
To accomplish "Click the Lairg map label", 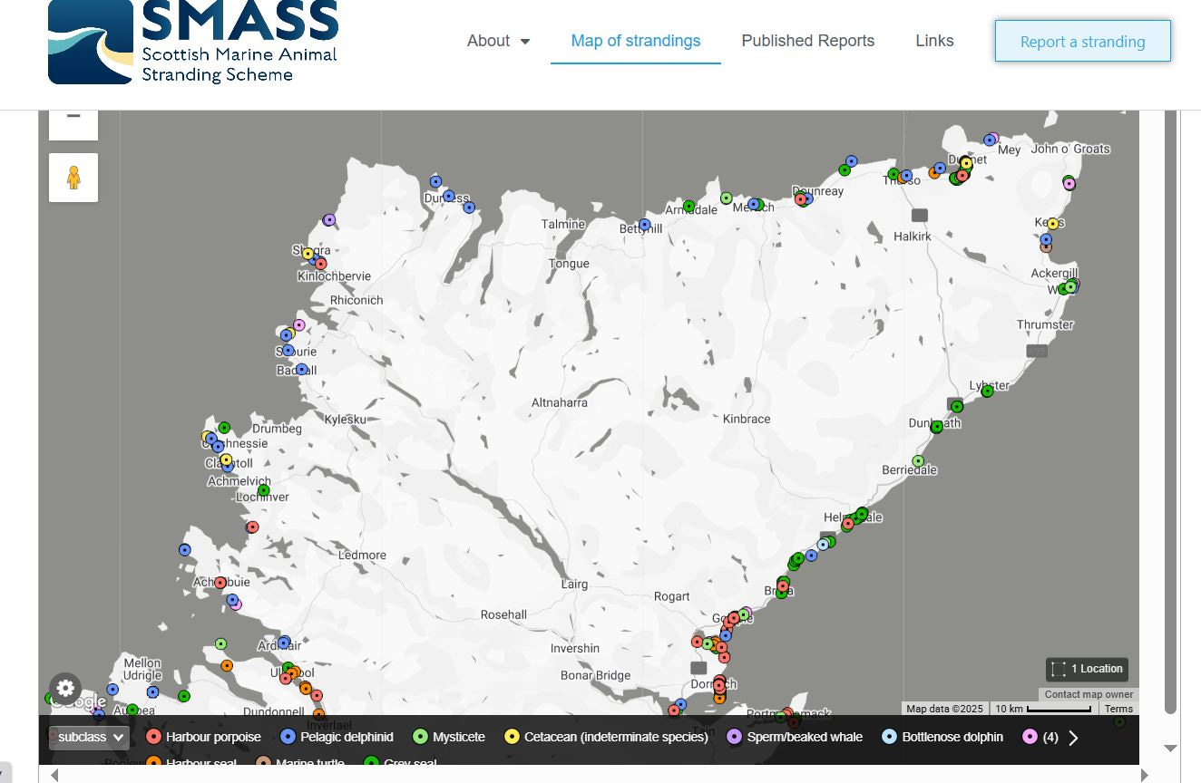I will (x=574, y=585).
